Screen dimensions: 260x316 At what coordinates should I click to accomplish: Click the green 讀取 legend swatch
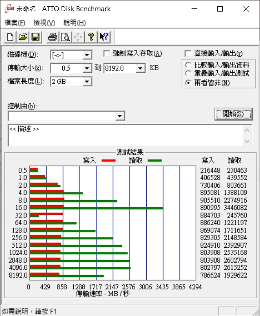pyautogui.click(x=155, y=161)
